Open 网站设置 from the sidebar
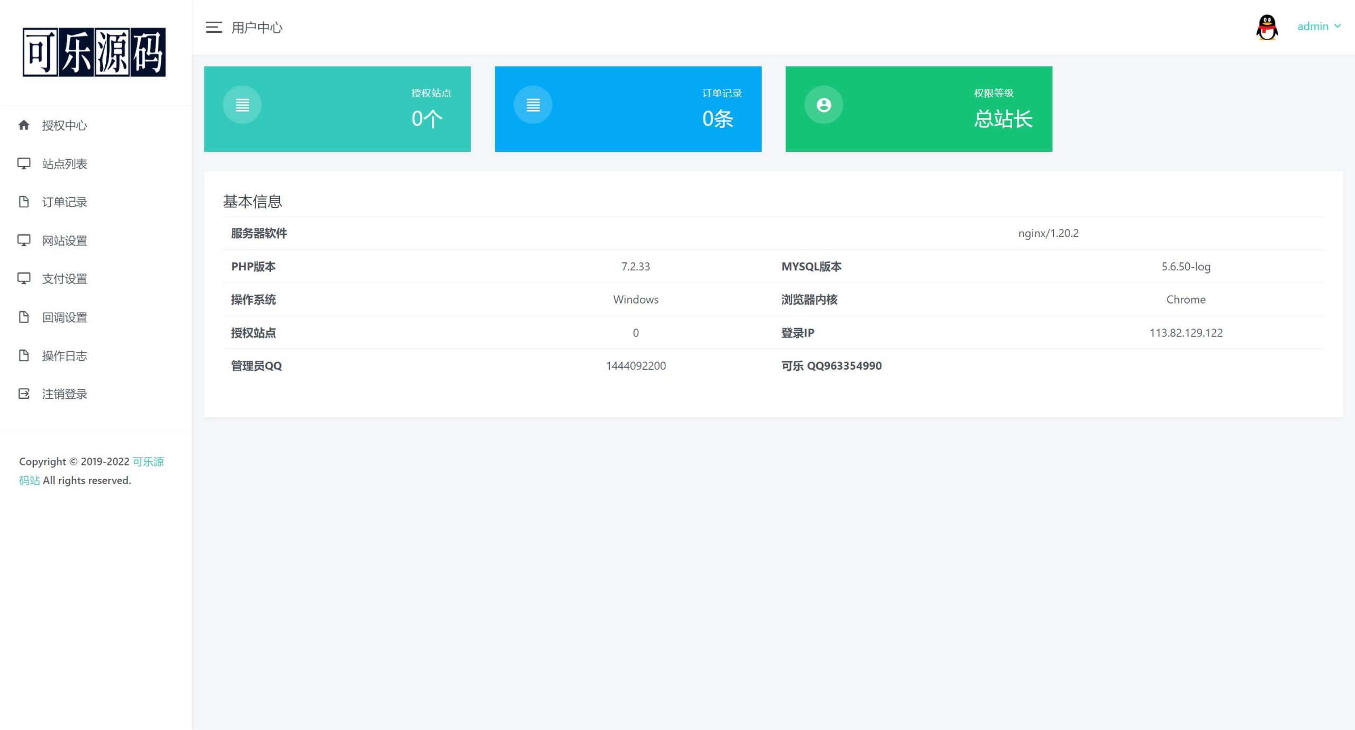 pyautogui.click(x=96, y=241)
